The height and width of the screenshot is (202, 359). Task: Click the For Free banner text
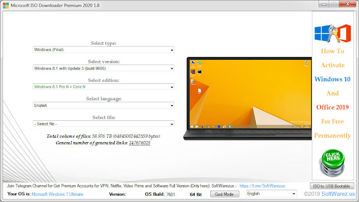pos(333,121)
